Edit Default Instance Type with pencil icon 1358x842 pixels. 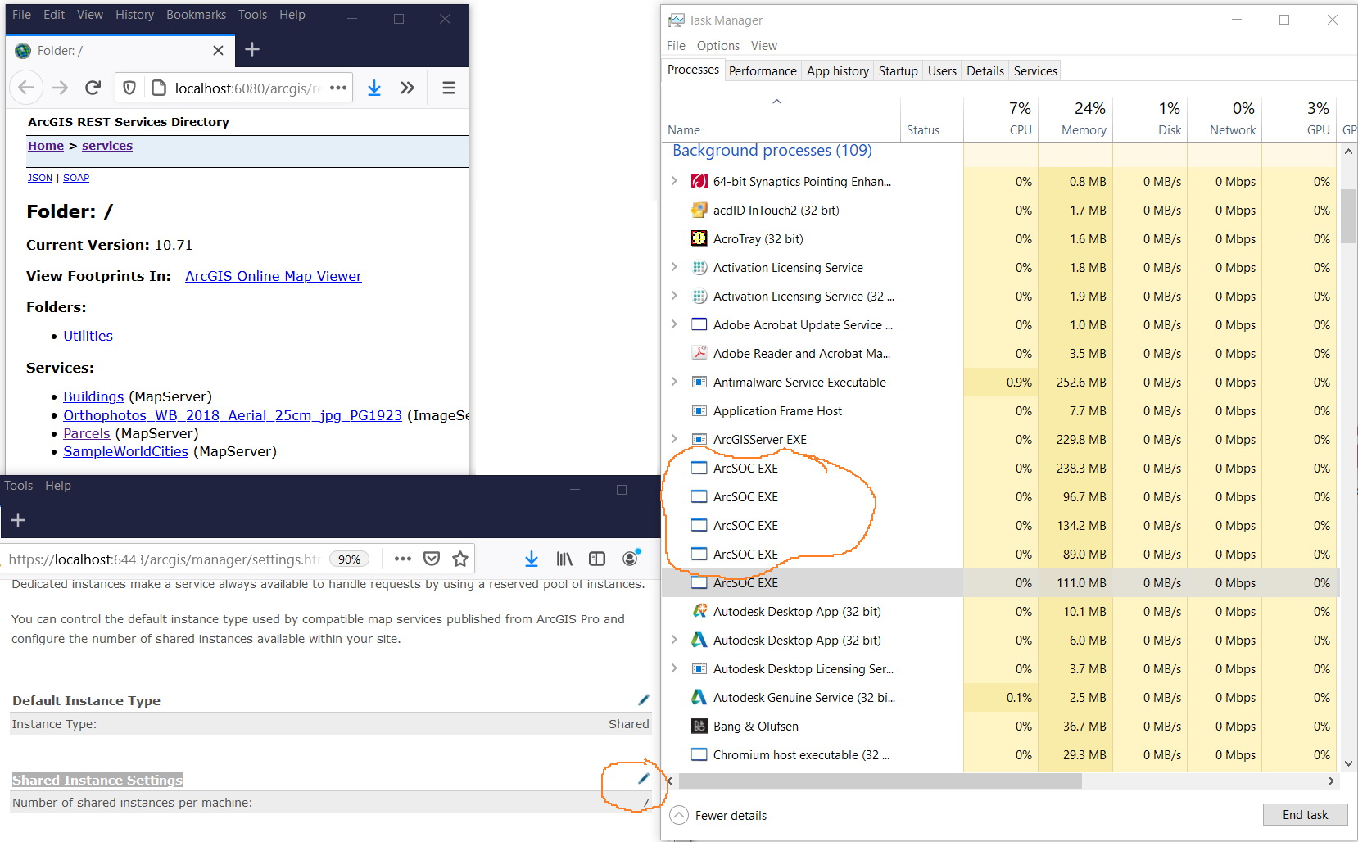(x=644, y=700)
